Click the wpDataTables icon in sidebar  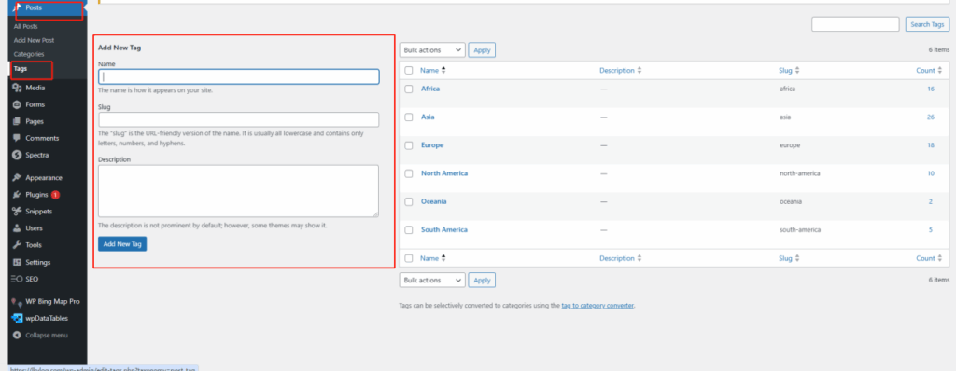tap(17, 318)
